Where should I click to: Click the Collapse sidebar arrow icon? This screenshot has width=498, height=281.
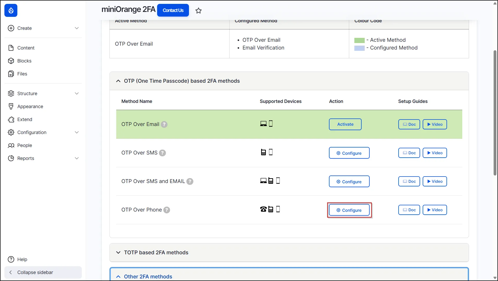(x=11, y=272)
